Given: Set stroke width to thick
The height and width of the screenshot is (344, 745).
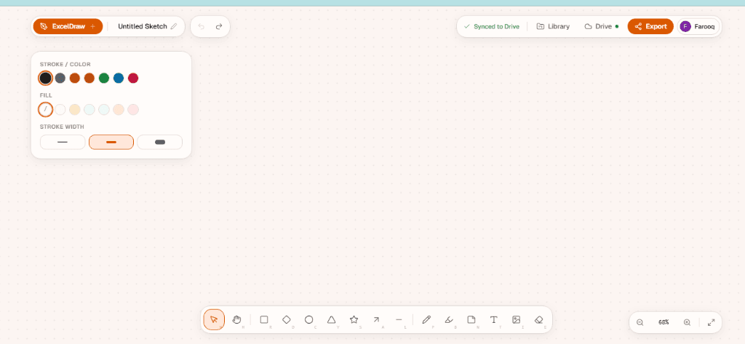Looking at the screenshot, I should (159, 142).
